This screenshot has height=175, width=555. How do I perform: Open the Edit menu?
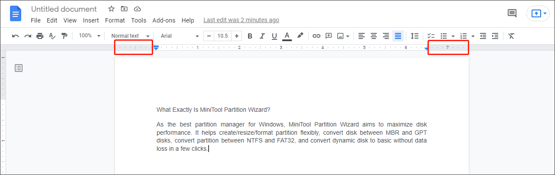point(52,20)
